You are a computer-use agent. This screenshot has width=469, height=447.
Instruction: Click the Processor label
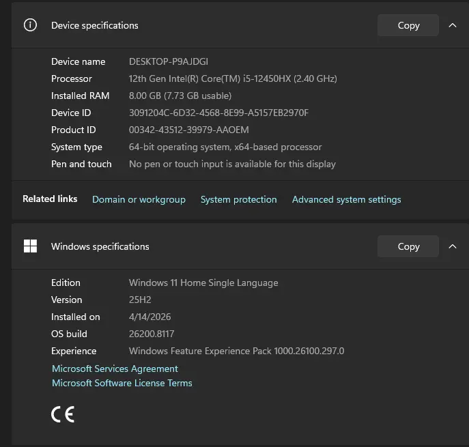pyautogui.click(x=72, y=78)
